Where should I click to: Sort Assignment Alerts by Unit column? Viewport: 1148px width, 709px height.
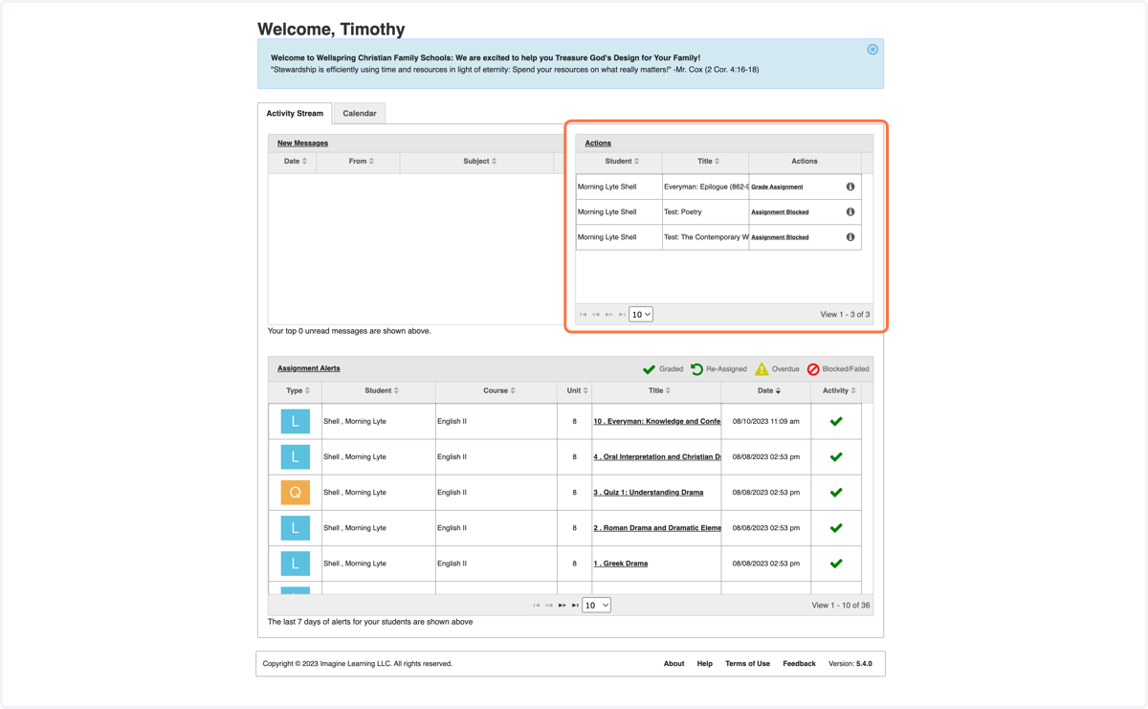coord(577,390)
